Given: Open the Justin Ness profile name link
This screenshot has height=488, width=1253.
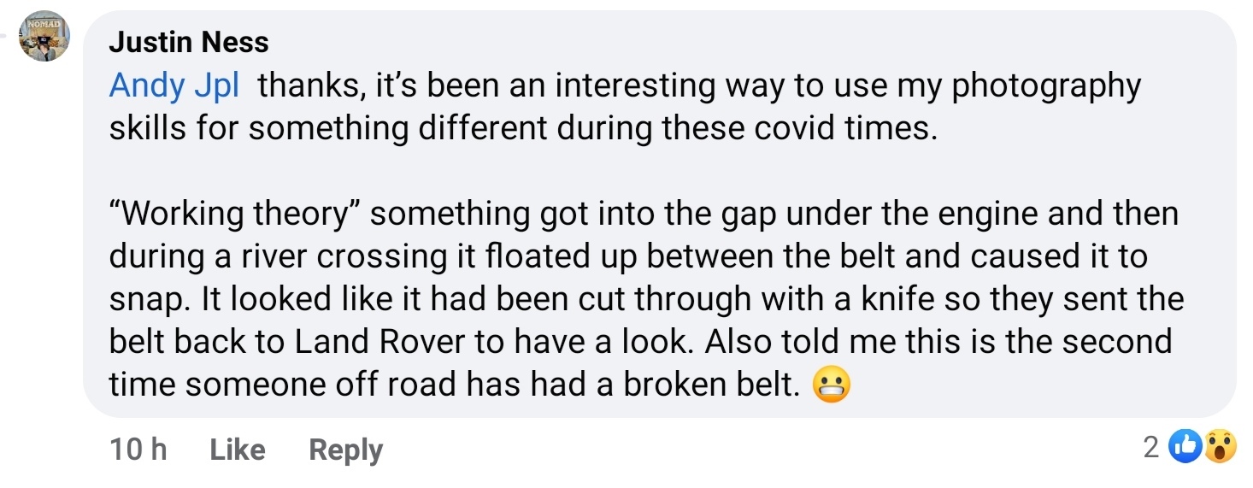Looking at the screenshot, I should 189,42.
